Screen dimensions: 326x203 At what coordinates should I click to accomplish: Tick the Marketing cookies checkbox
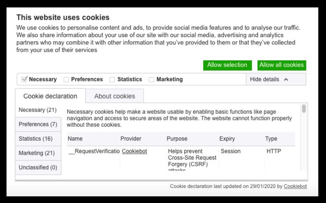click(151, 79)
